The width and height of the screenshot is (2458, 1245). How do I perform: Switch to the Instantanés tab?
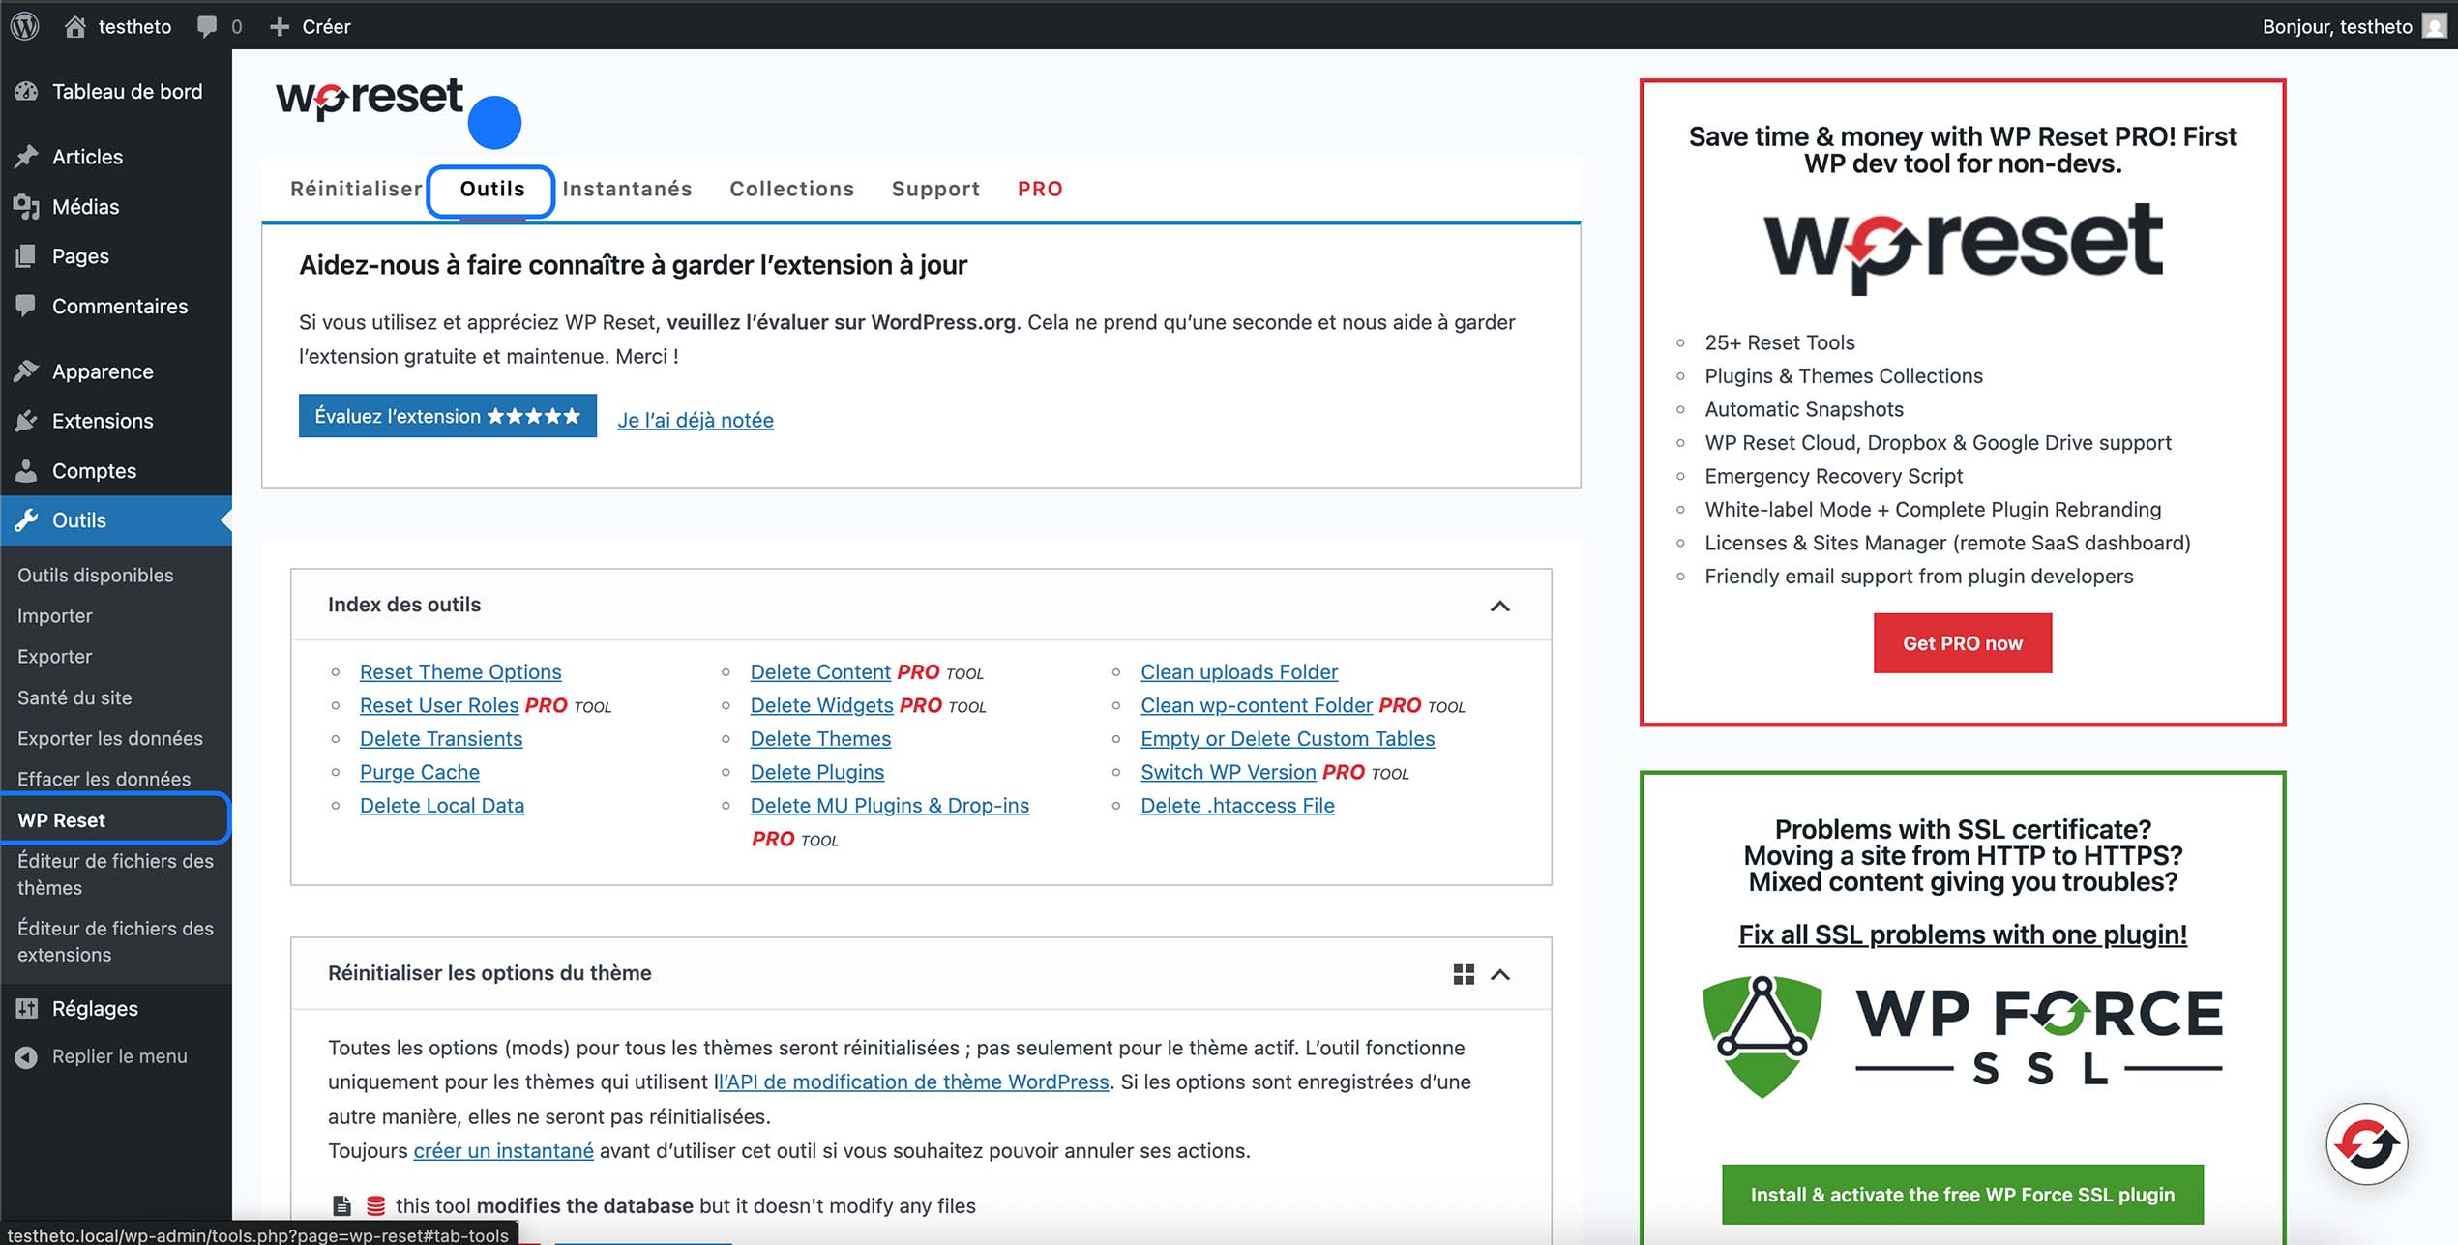coord(627,189)
